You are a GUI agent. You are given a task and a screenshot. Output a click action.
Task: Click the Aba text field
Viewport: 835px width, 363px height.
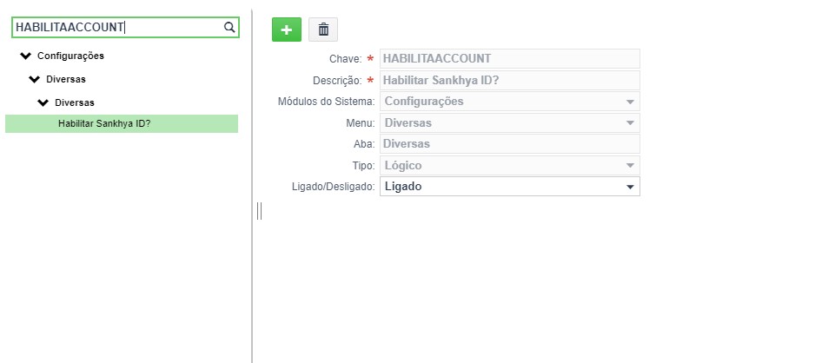pyautogui.click(x=510, y=143)
